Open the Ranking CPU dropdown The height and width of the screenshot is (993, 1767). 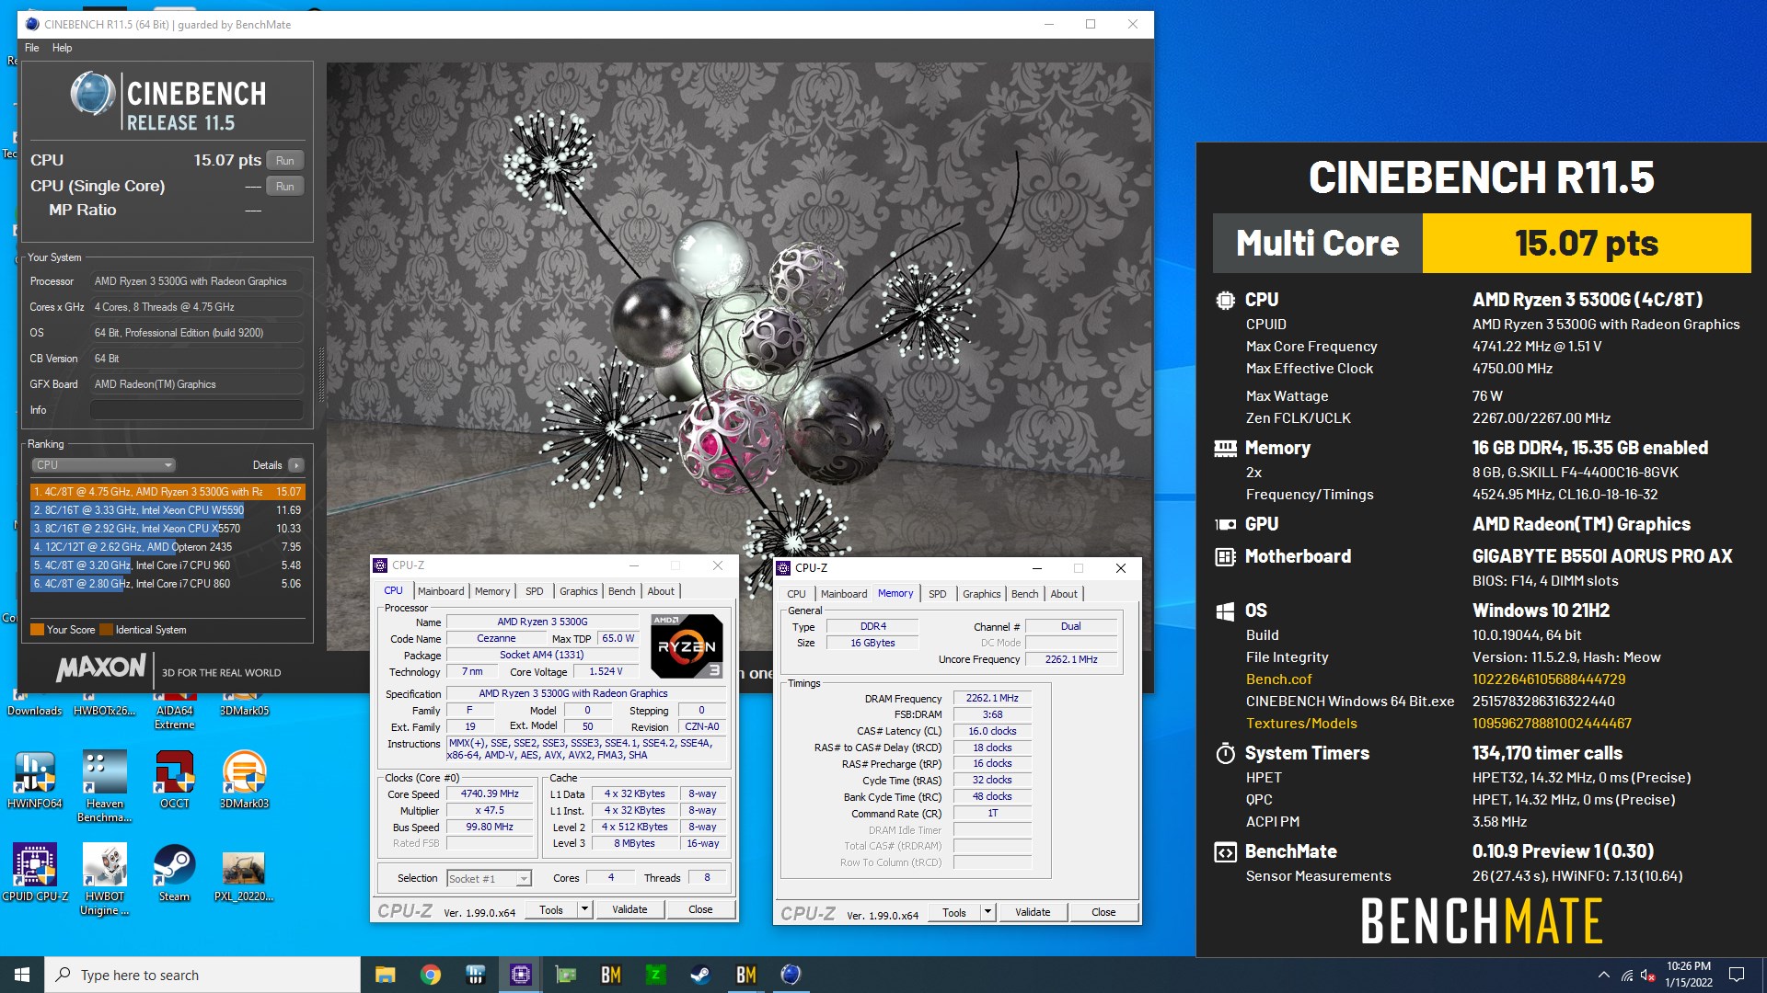pos(103,465)
